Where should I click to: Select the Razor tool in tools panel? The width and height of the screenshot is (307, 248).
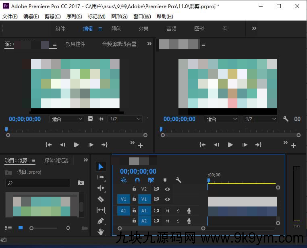(x=101, y=199)
